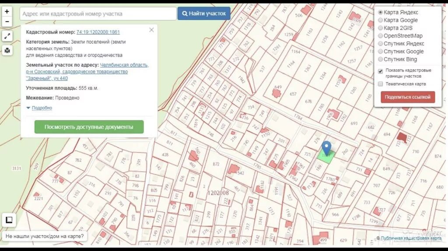
Task: Click parcel labeled 316 on map
Action: click(92, 184)
